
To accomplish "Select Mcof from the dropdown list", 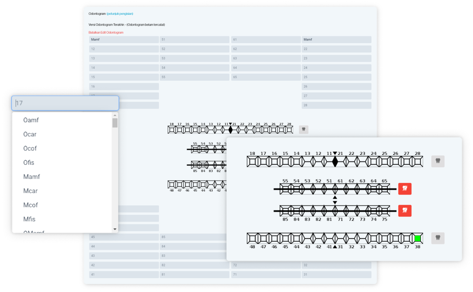I will [30, 205].
